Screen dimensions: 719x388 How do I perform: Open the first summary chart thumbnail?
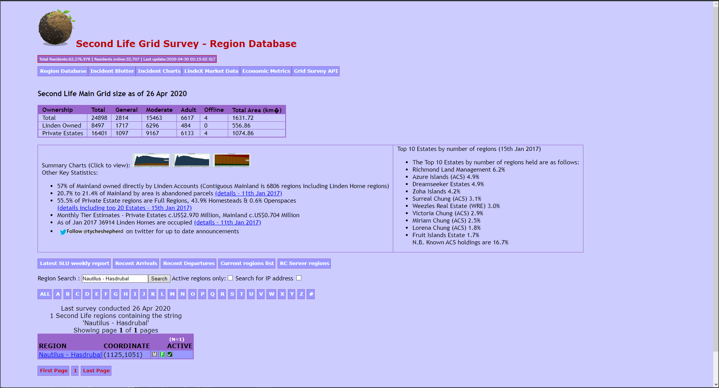pyautogui.click(x=151, y=160)
